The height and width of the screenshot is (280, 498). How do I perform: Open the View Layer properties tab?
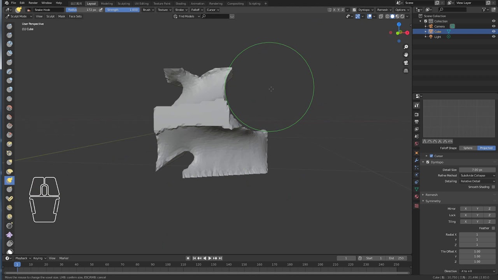pos(416,129)
